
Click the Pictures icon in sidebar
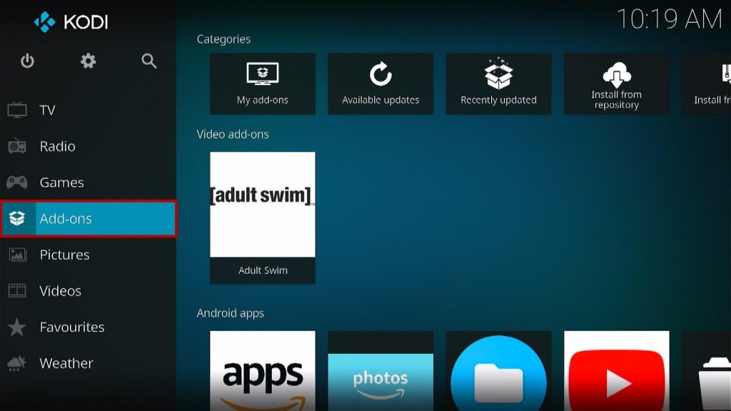click(17, 255)
